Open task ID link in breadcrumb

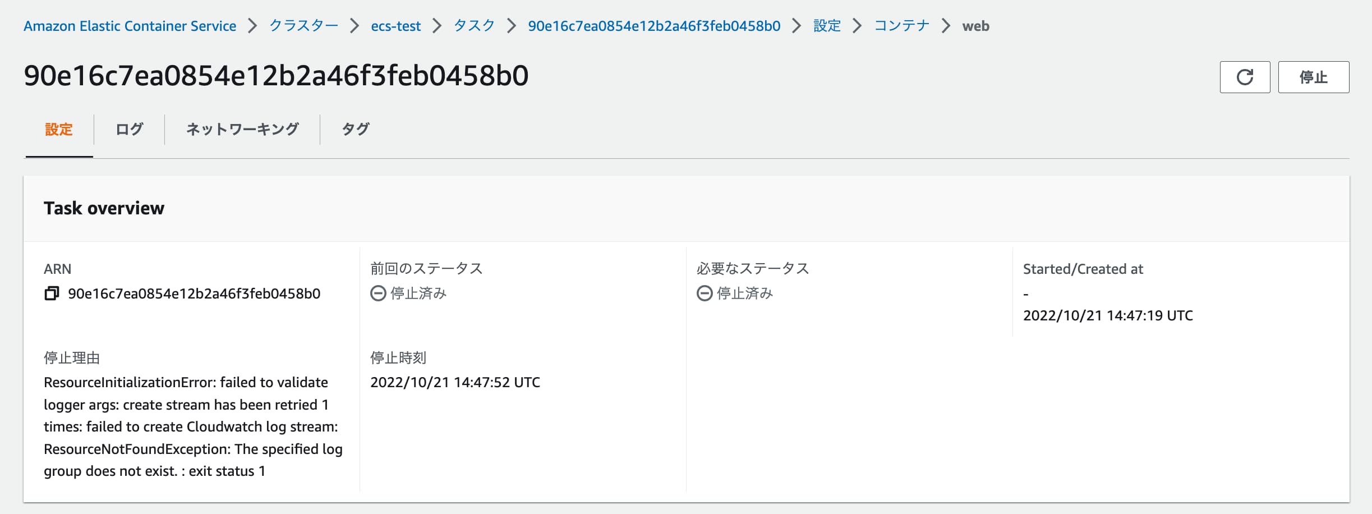click(x=654, y=26)
